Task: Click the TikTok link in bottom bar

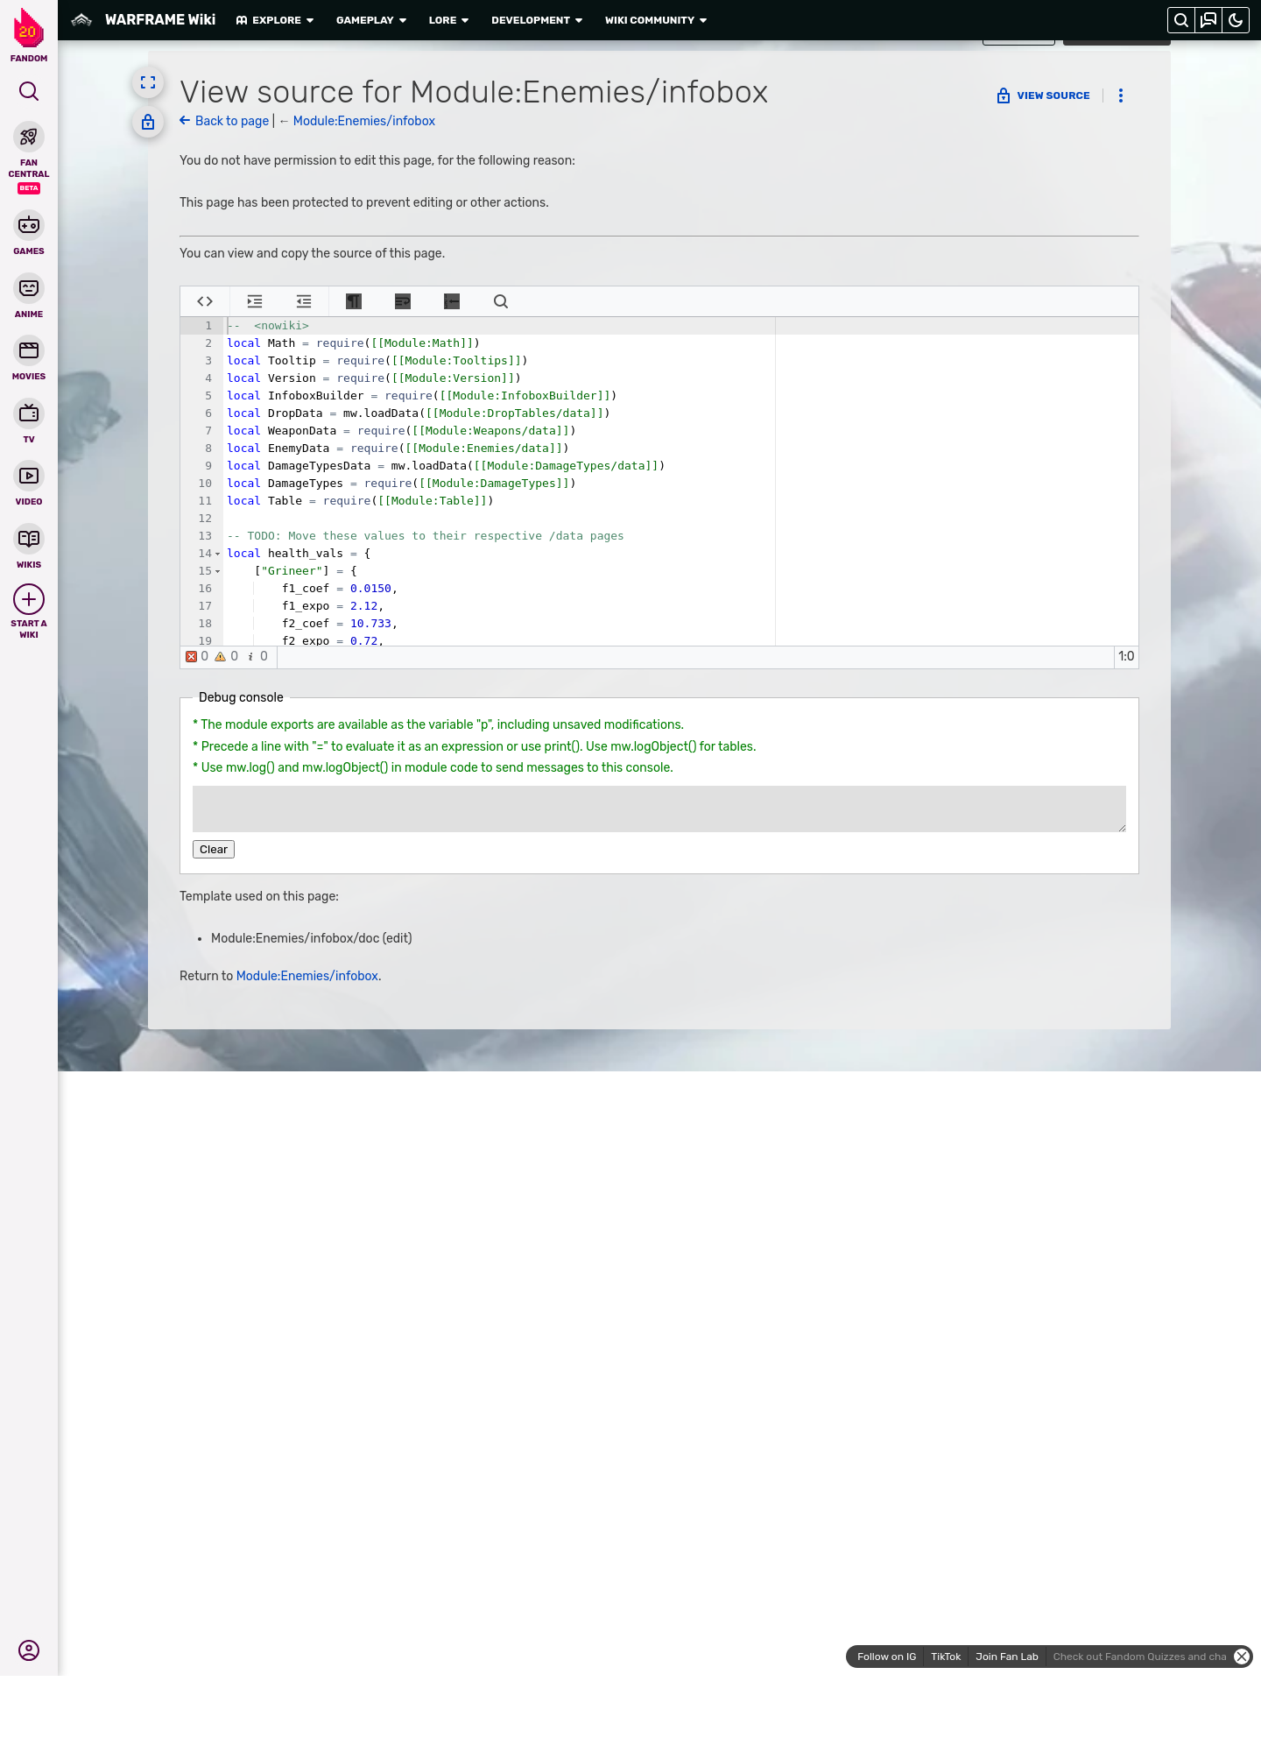Action: tap(946, 1657)
